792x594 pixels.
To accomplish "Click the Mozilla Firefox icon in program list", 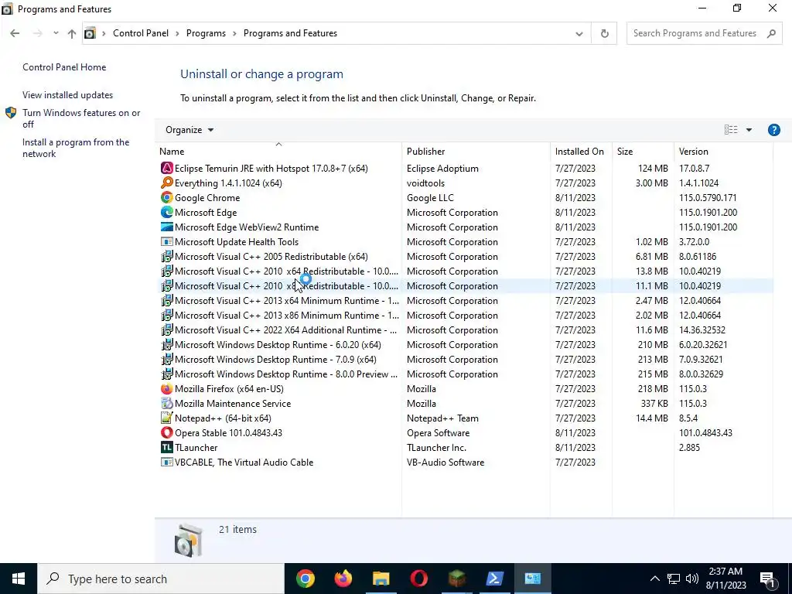I will click(x=167, y=388).
